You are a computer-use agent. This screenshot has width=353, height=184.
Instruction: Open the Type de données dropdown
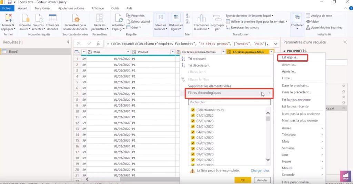coord(249,16)
